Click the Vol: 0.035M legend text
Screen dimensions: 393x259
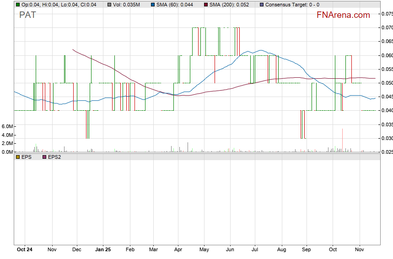pyautogui.click(x=126, y=5)
